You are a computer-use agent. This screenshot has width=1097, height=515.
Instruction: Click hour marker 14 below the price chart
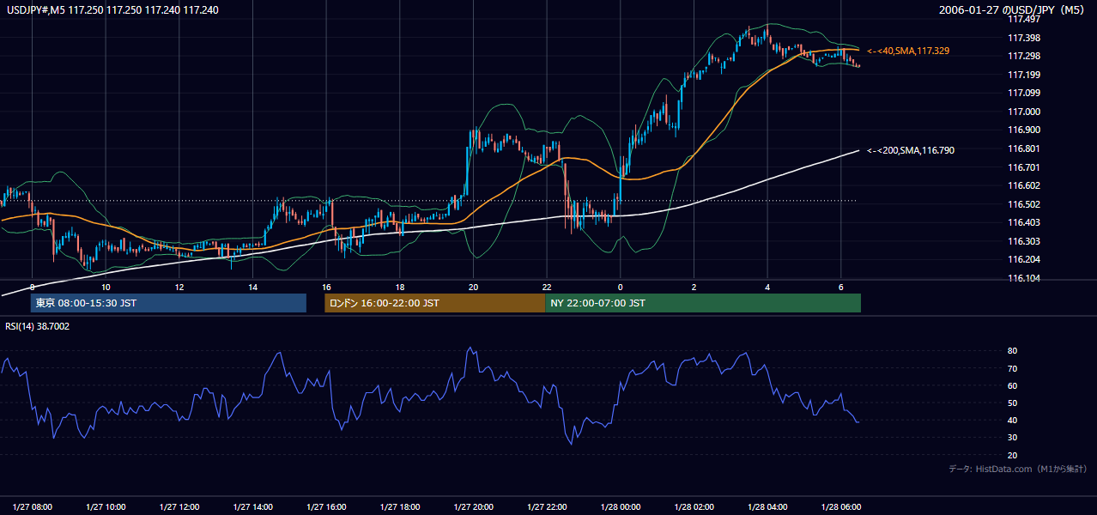pos(252,288)
